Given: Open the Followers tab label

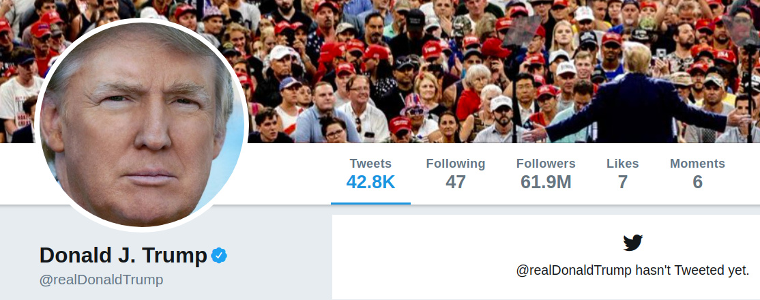Looking at the screenshot, I should click(546, 164).
